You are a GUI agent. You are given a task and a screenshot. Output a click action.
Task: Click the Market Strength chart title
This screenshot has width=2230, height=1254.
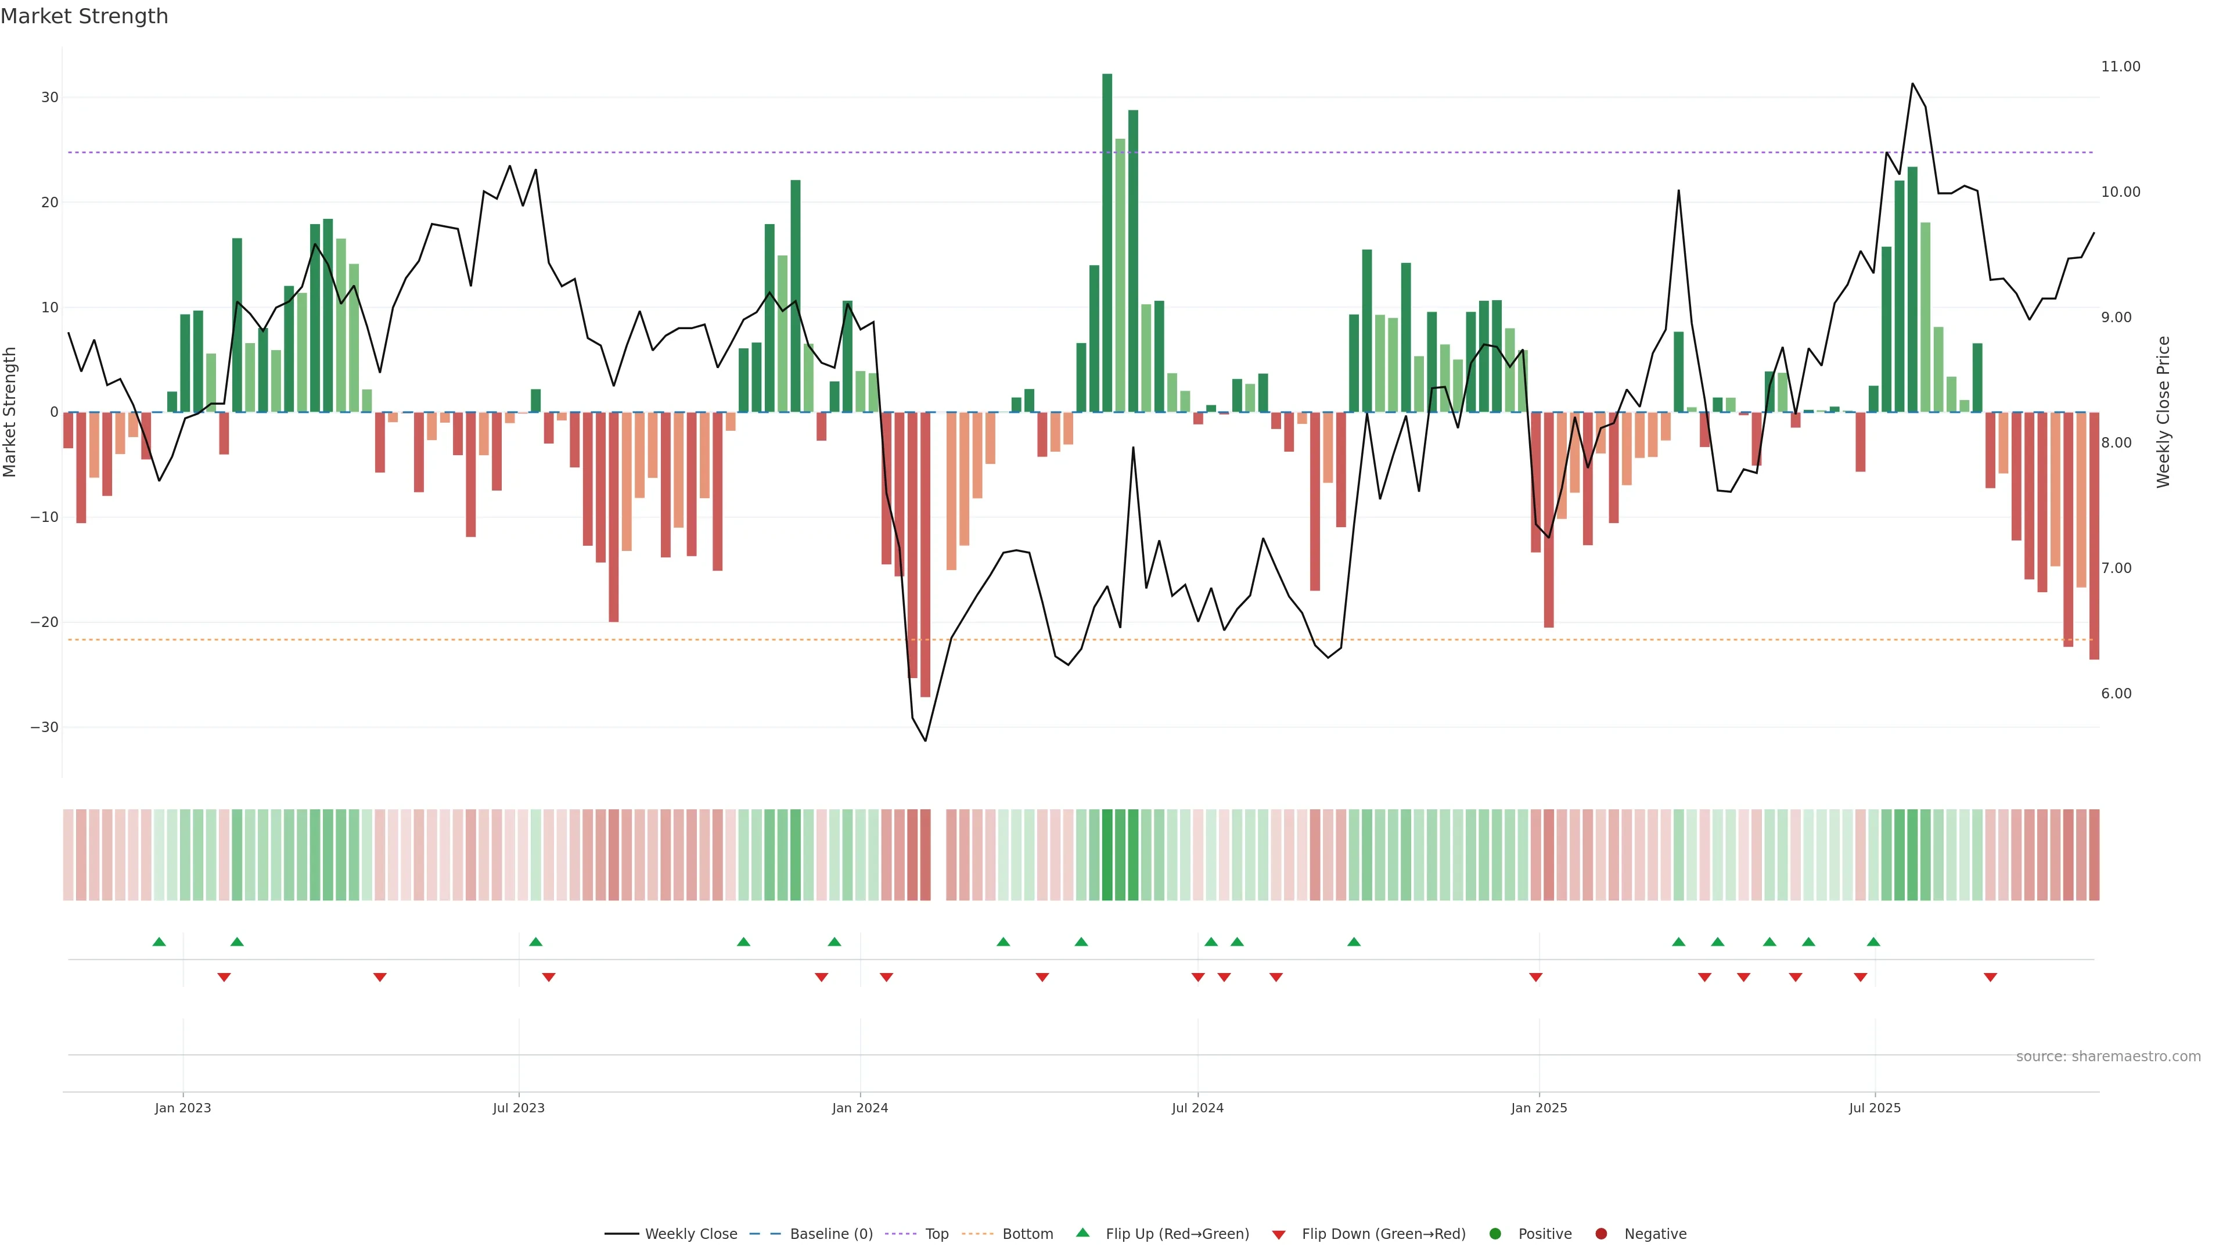pos(84,16)
